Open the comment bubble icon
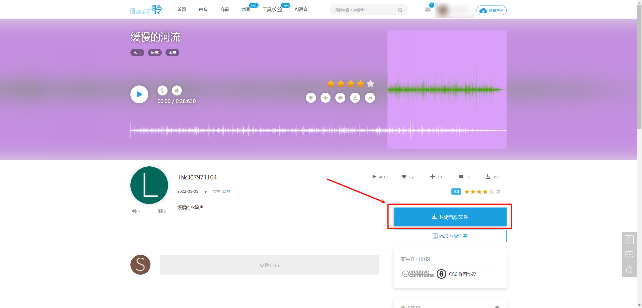Viewport: 642px width, 308px height. pos(340,98)
